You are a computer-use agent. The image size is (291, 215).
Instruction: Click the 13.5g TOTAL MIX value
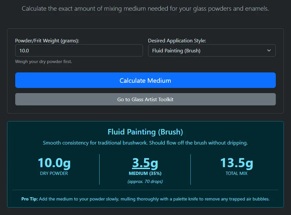point(237,163)
